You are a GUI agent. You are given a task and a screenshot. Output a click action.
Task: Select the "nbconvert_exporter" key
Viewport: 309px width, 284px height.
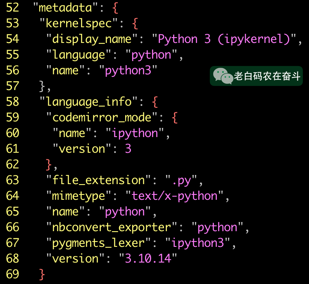112,227
